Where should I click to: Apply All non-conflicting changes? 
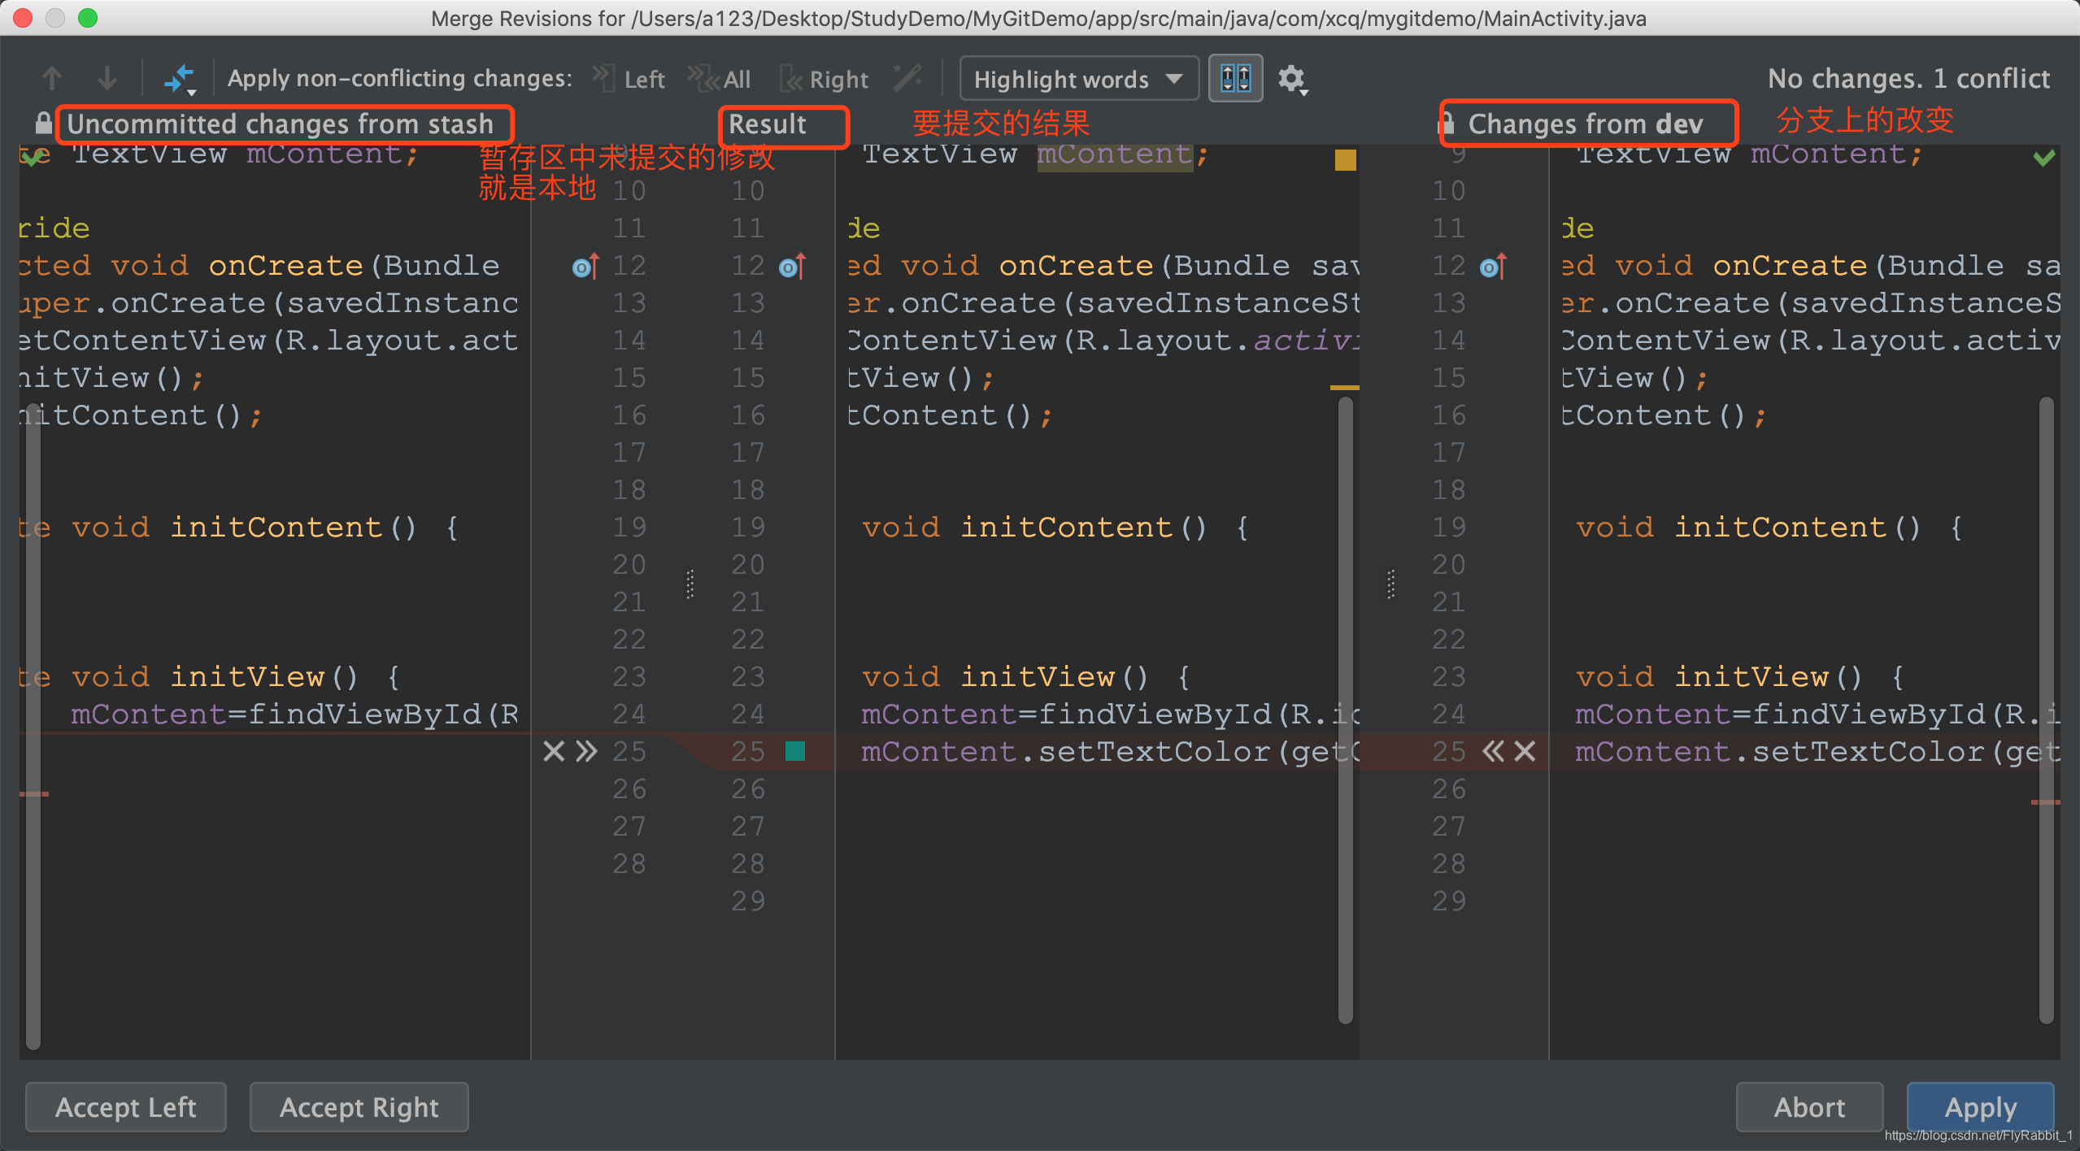click(x=720, y=79)
